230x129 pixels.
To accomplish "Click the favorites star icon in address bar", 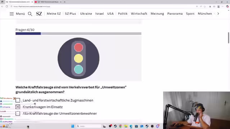I will (205, 6).
